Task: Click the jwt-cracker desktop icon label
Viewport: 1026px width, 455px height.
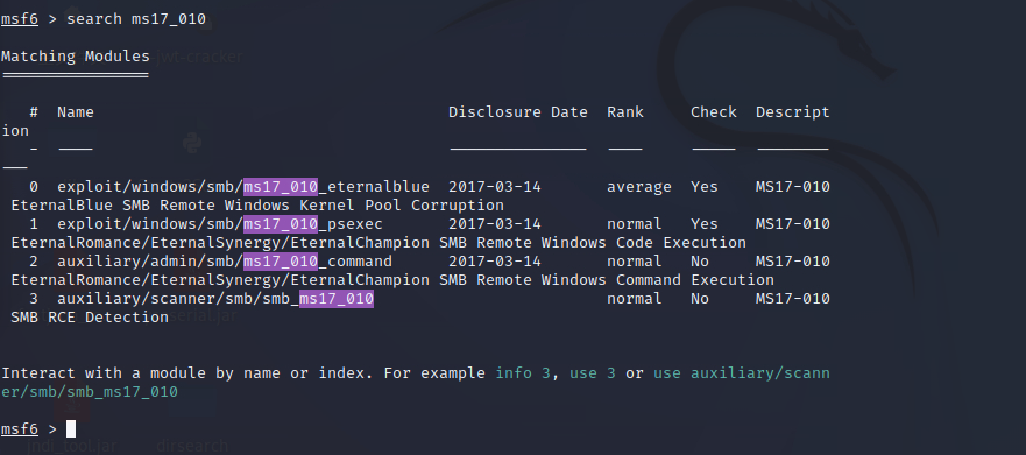Action: (199, 57)
